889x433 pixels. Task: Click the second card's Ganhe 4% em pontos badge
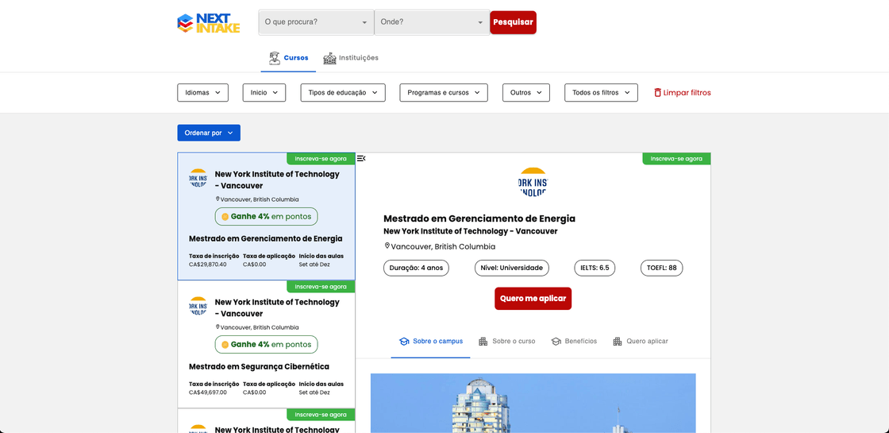point(267,345)
